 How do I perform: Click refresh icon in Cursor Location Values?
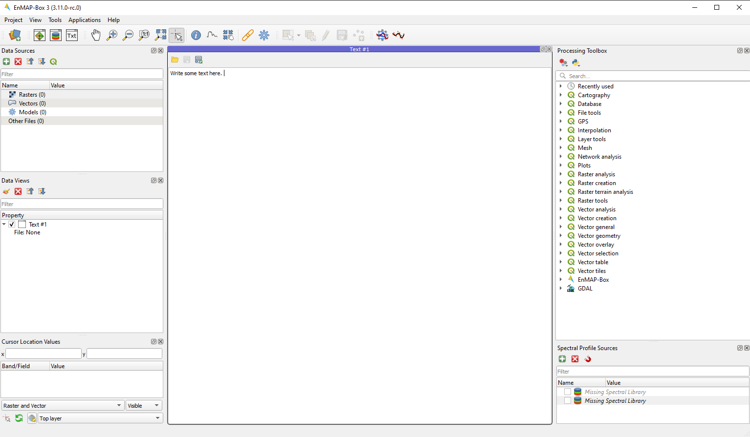19,418
